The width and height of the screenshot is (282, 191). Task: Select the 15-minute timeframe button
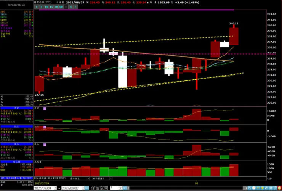click(x=51, y=7)
